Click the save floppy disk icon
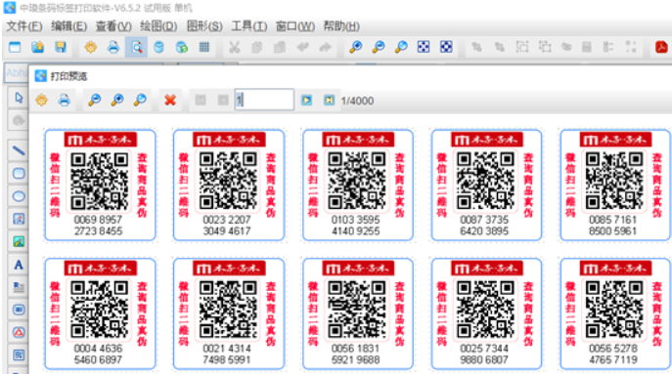 click(x=61, y=47)
